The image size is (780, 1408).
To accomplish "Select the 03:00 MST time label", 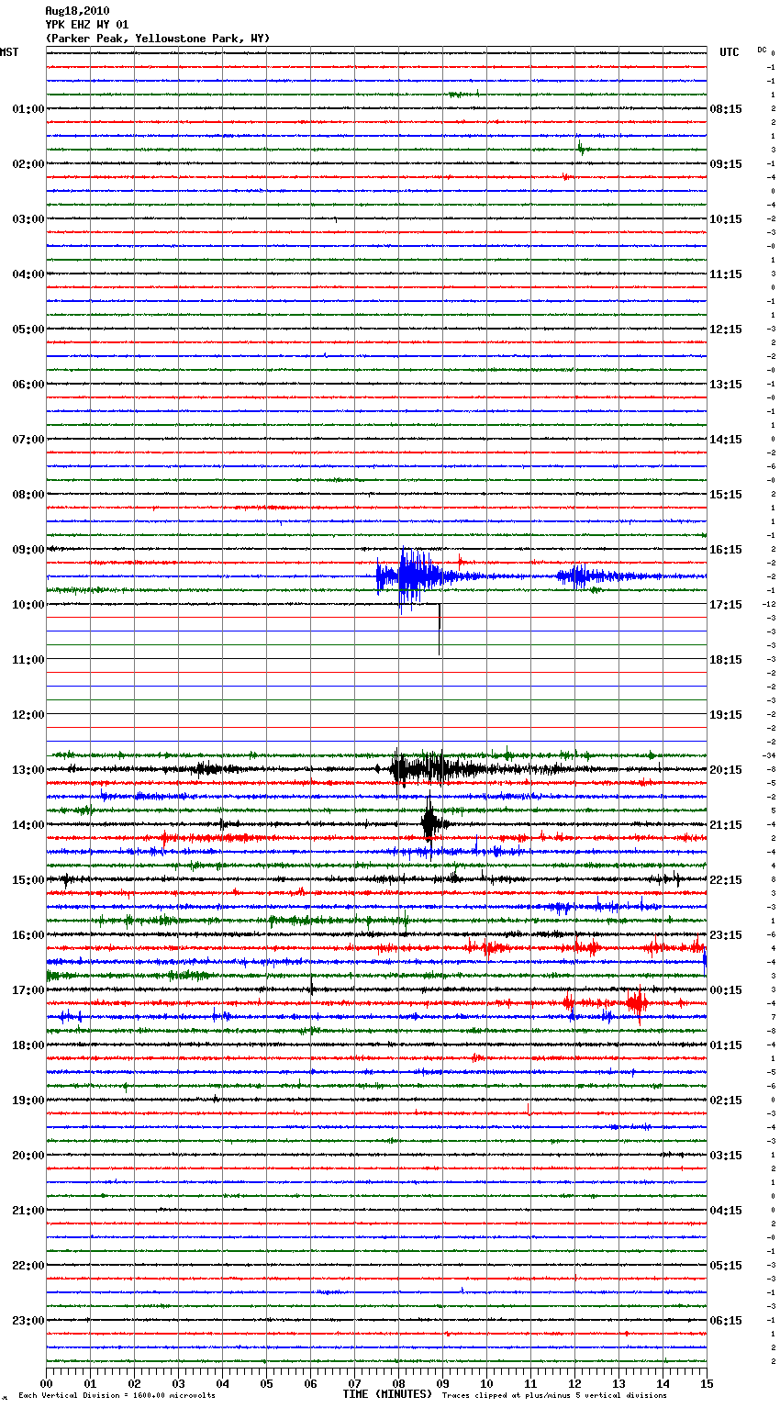I will coord(28,219).
